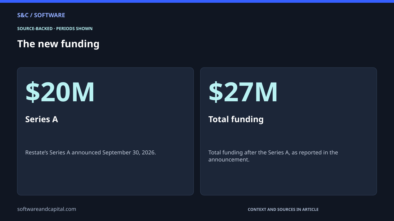The width and height of the screenshot is (394, 221).
Task: Select the Total funding card title
Action: [236, 119]
